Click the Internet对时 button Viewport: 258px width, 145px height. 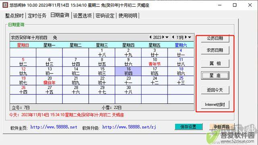pyautogui.click(x=215, y=104)
